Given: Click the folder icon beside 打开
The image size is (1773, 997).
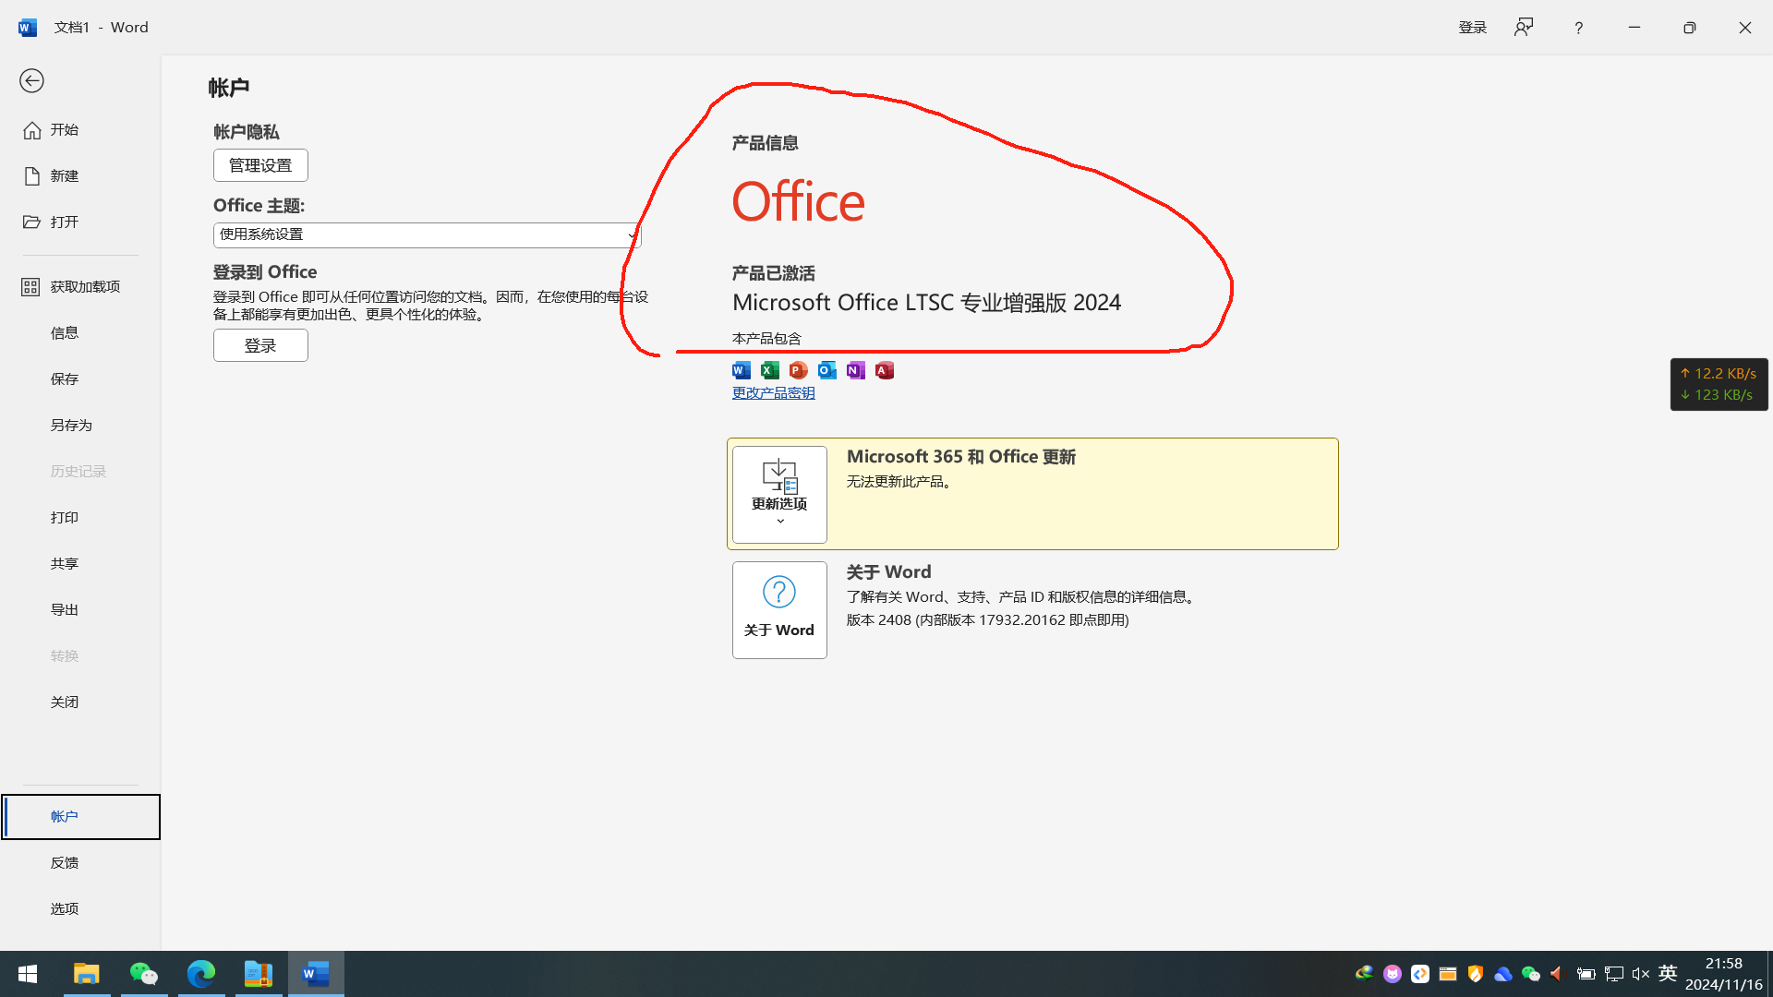Looking at the screenshot, I should click(x=32, y=222).
